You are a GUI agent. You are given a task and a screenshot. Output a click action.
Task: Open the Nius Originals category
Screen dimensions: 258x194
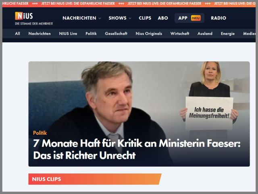pyautogui.click(x=149, y=33)
